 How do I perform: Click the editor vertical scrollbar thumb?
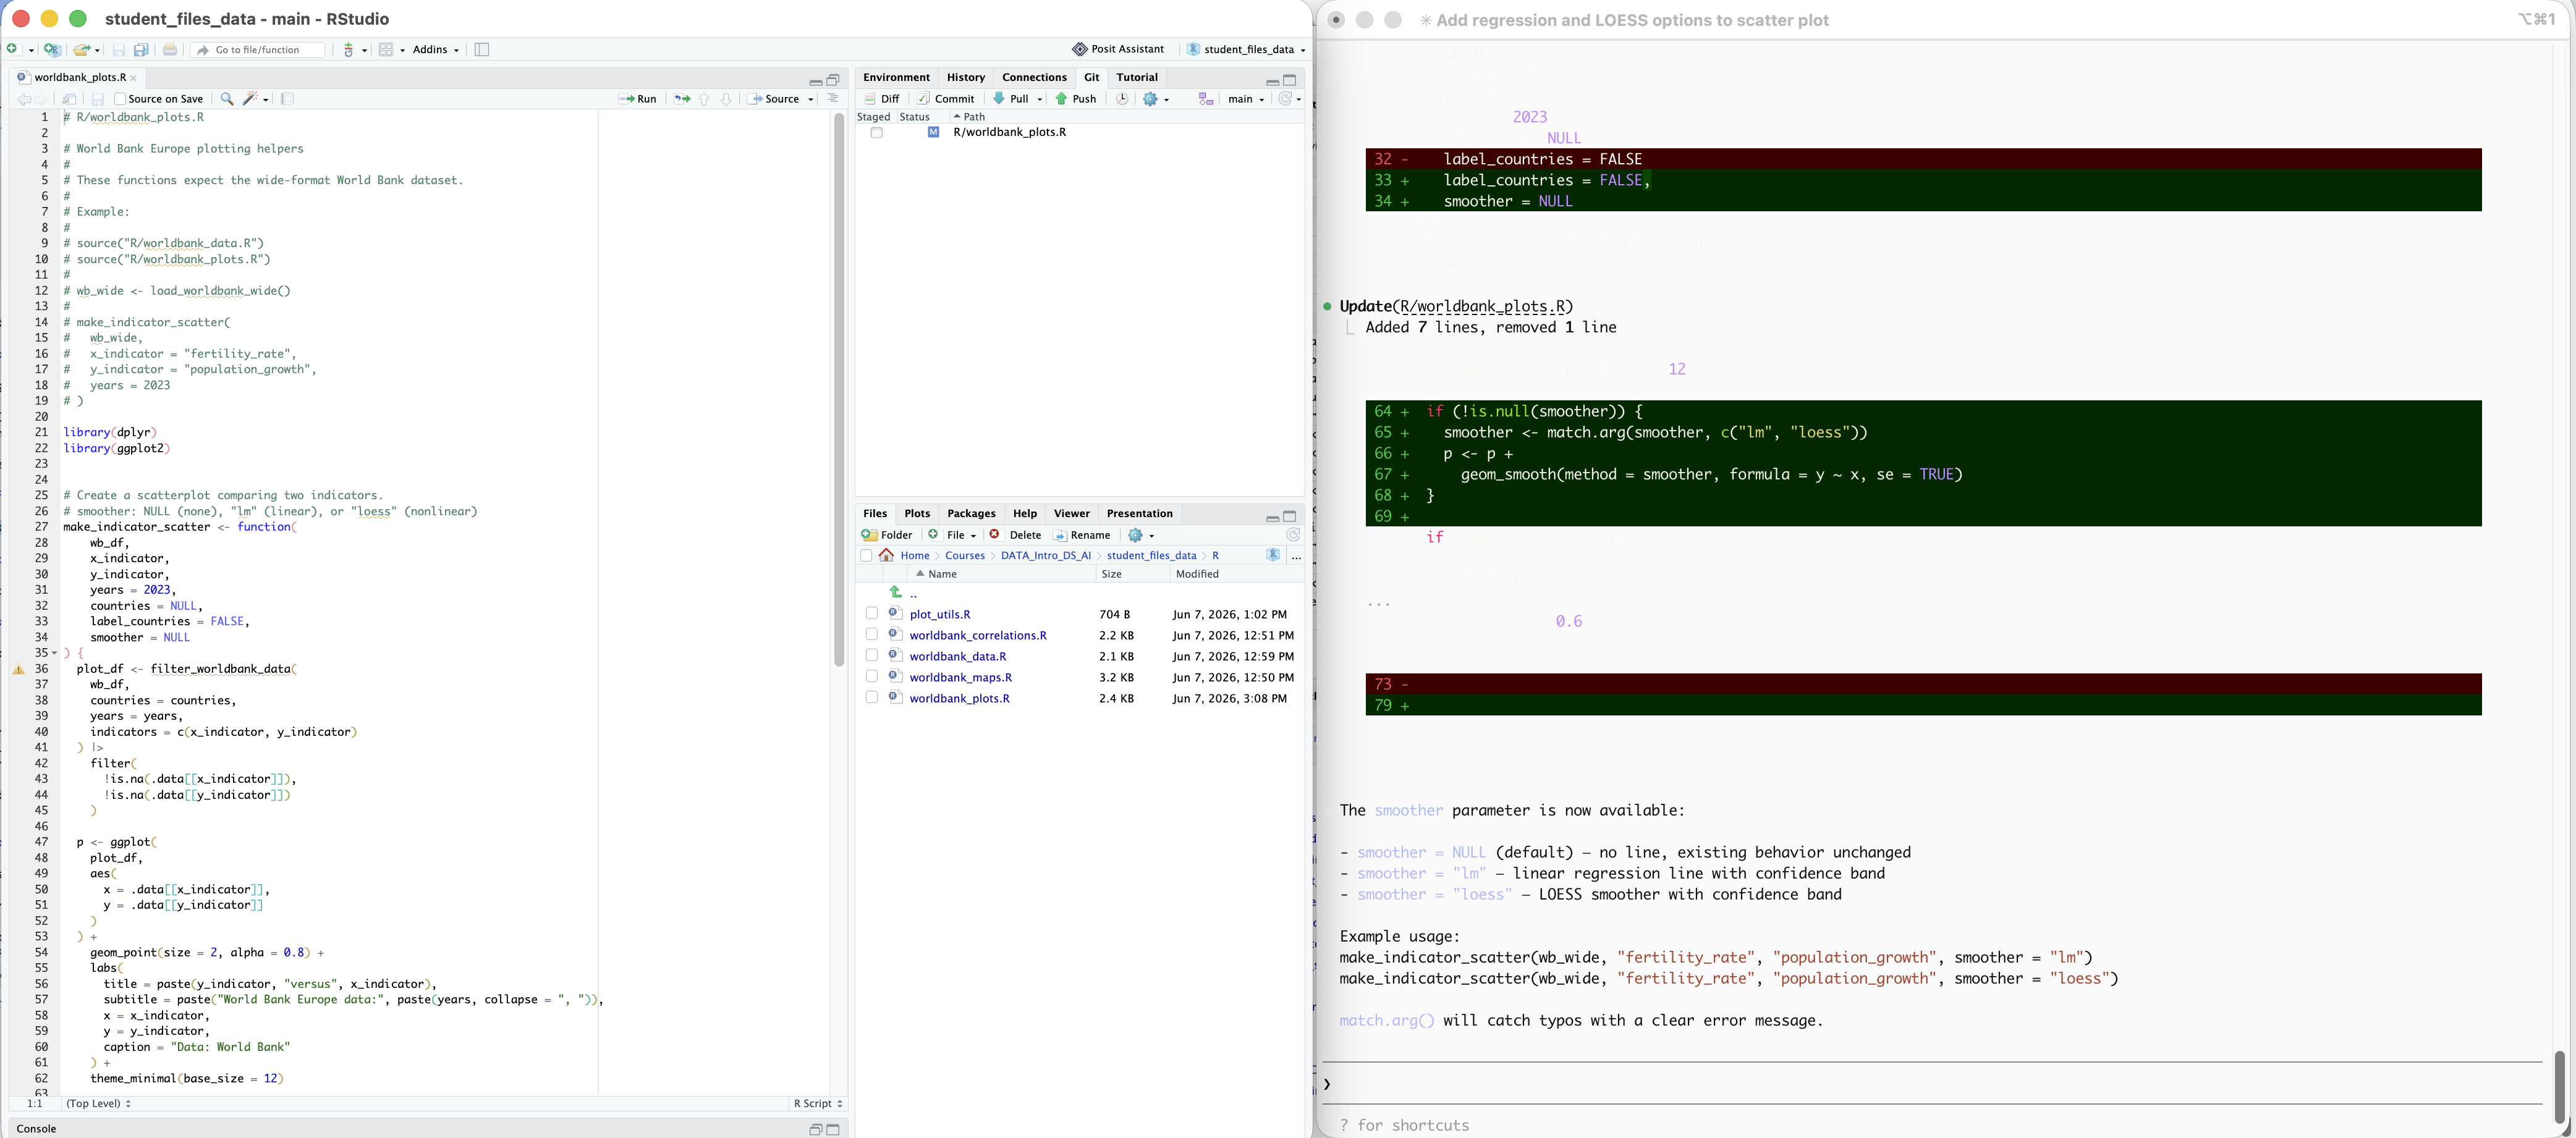pyautogui.click(x=839, y=389)
